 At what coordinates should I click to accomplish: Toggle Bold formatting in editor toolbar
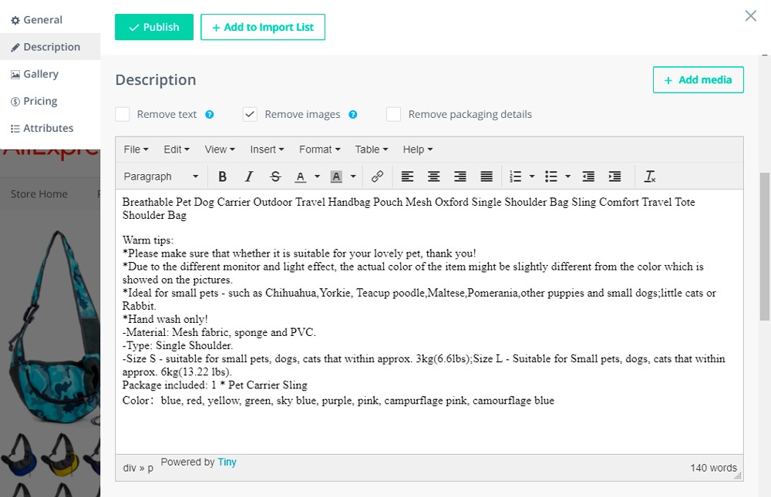pos(222,176)
